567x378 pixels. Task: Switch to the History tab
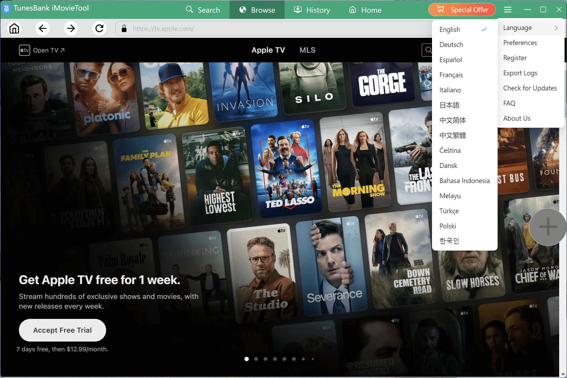point(312,10)
